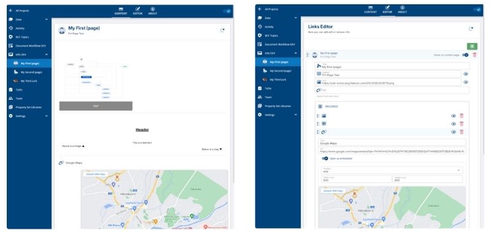Click the Google Maps title input field
491x233 pixels.
392,142
